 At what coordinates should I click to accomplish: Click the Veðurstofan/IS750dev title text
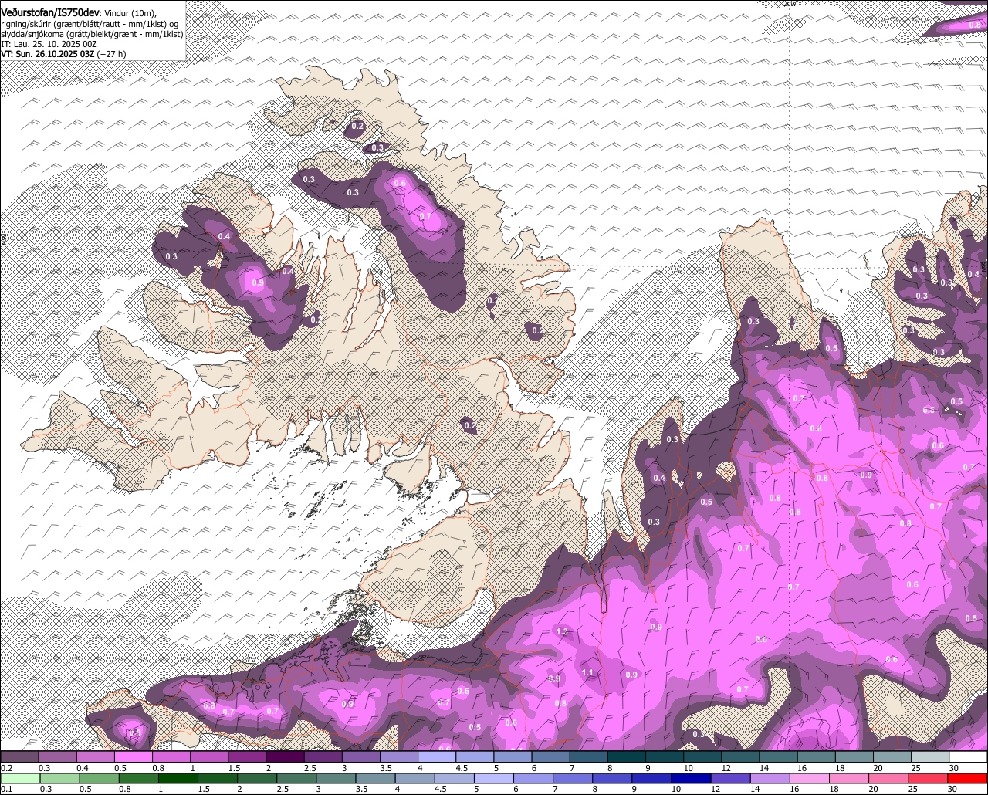point(50,12)
